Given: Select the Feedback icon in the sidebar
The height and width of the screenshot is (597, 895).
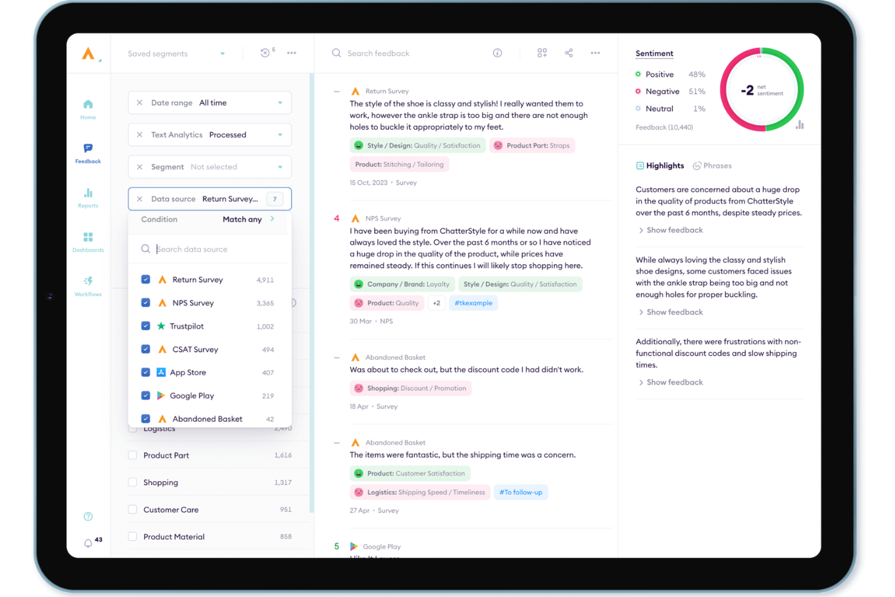Looking at the screenshot, I should pyautogui.click(x=88, y=152).
